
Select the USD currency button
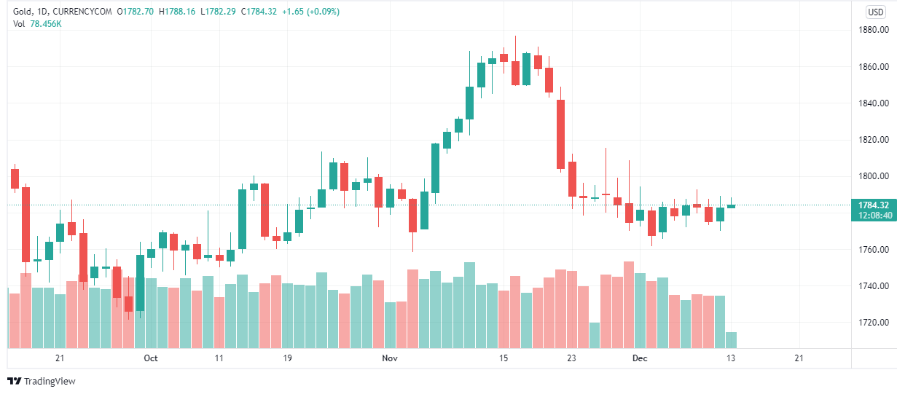point(875,12)
